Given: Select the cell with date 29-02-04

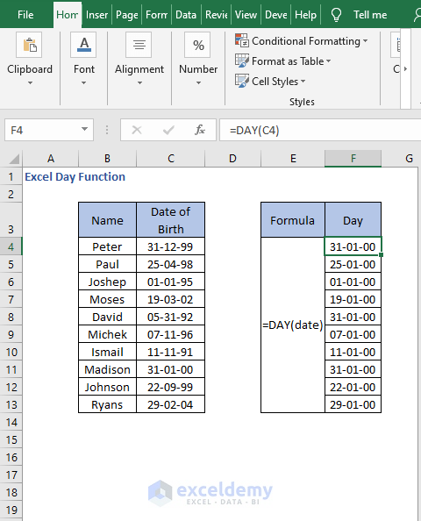Looking at the screenshot, I should [171, 404].
